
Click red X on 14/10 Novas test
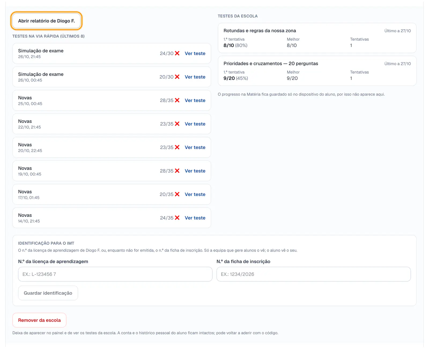[x=177, y=218]
